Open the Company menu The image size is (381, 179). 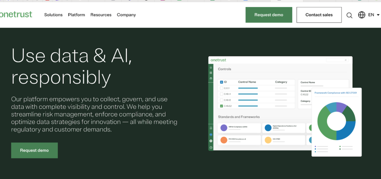(x=127, y=15)
